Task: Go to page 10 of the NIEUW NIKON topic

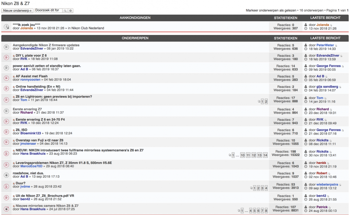Action: tap(243, 155)
